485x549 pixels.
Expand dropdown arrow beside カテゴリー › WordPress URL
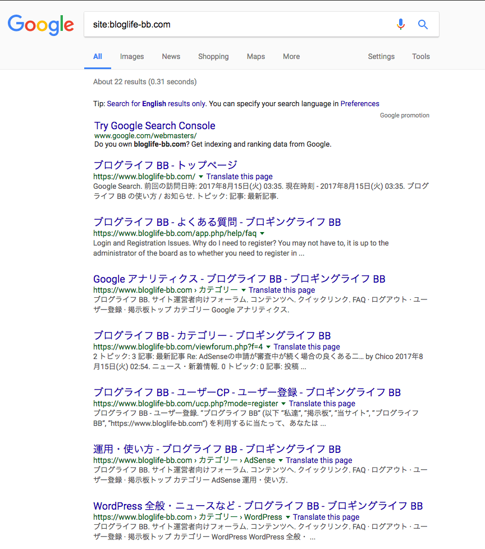tap(288, 517)
